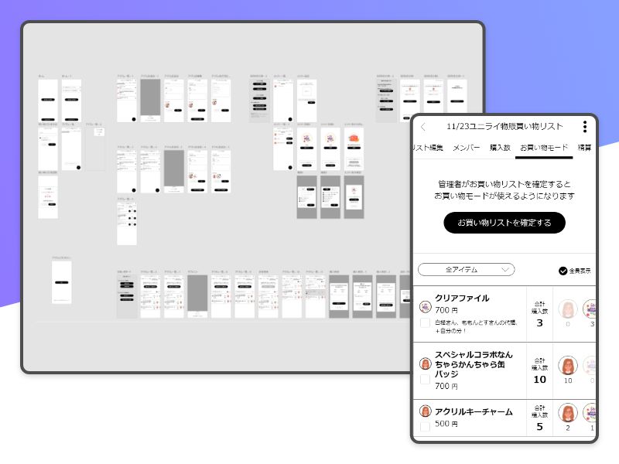This screenshot has width=619, height=464.
Task: Click owner avatar beside アクリルキーチャーム
Action: tap(425, 412)
